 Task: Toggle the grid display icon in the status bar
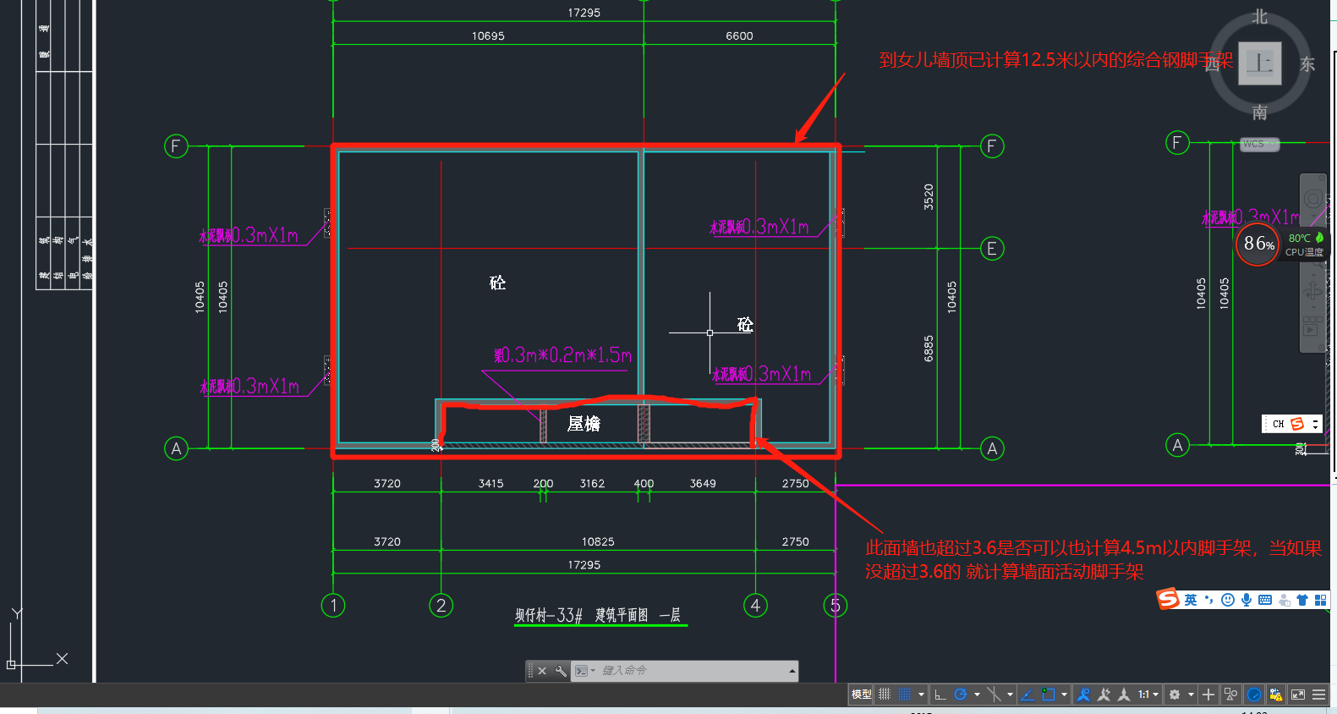tap(885, 695)
